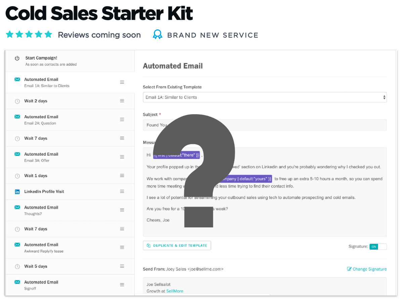Click envelope icon for Signoff email
This screenshot has height=301, width=403.
(x=17, y=282)
